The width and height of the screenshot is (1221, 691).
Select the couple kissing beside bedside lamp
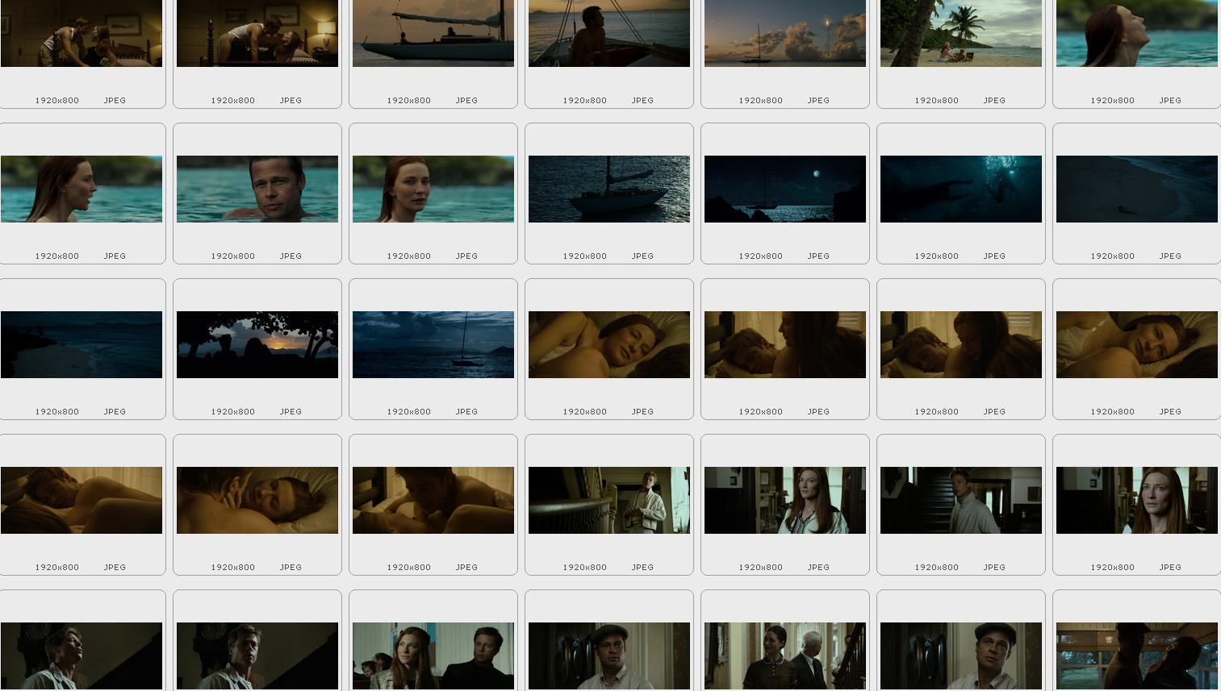257,33
